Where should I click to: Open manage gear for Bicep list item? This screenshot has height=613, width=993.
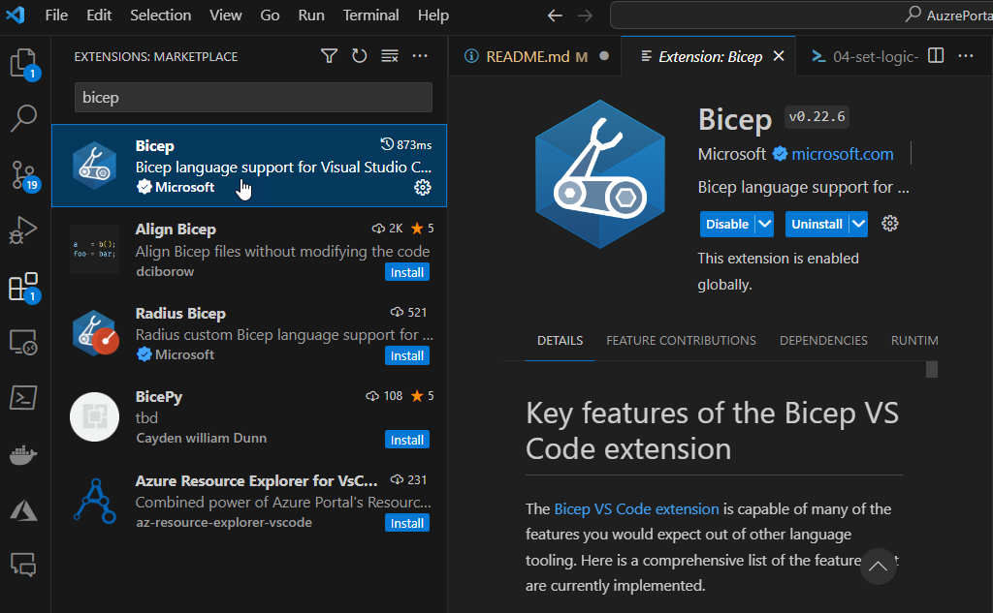click(x=423, y=187)
